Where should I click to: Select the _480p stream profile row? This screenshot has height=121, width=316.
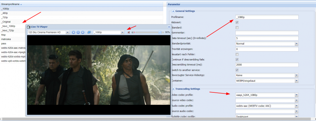coord(82,13)
